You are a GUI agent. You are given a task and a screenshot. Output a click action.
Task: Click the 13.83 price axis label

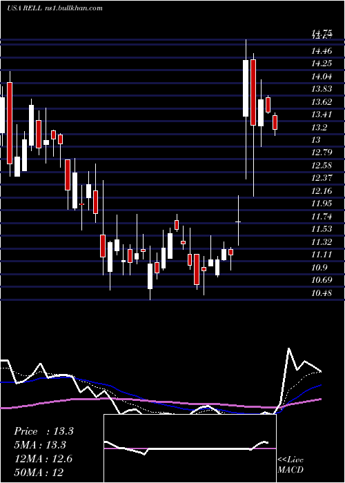(x=322, y=89)
